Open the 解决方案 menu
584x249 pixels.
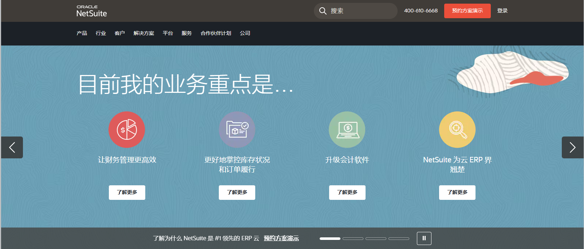[x=144, y=33]
